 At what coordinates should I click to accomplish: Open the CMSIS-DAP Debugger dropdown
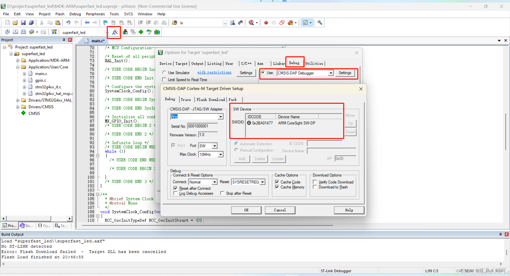(331, 73)
